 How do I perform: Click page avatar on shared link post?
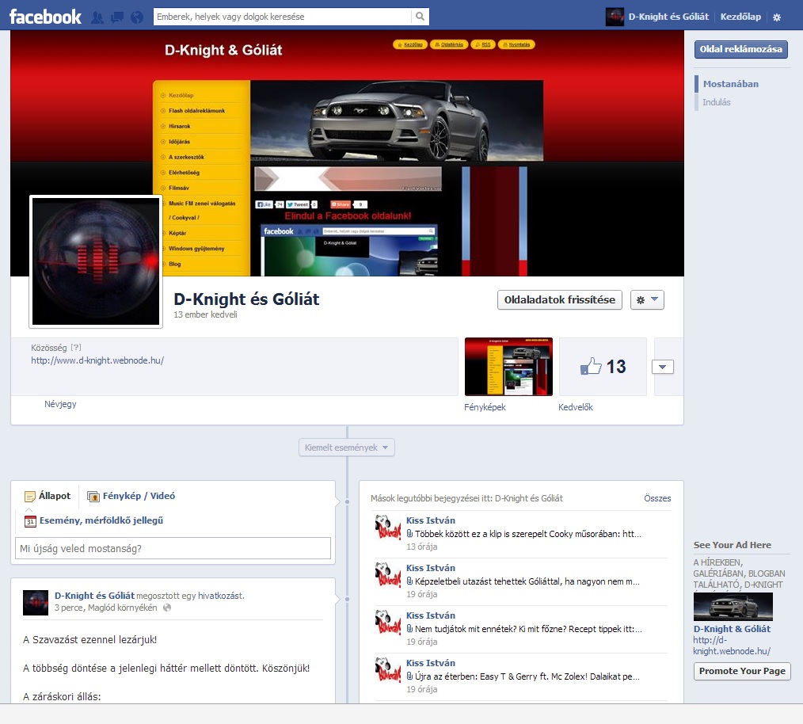point(36,603)
